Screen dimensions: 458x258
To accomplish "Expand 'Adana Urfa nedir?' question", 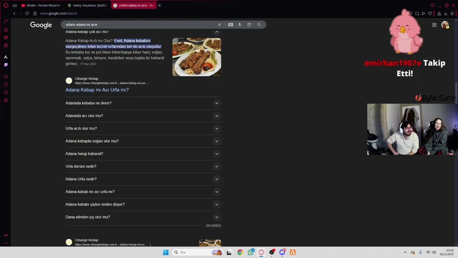I will (143, 179).
